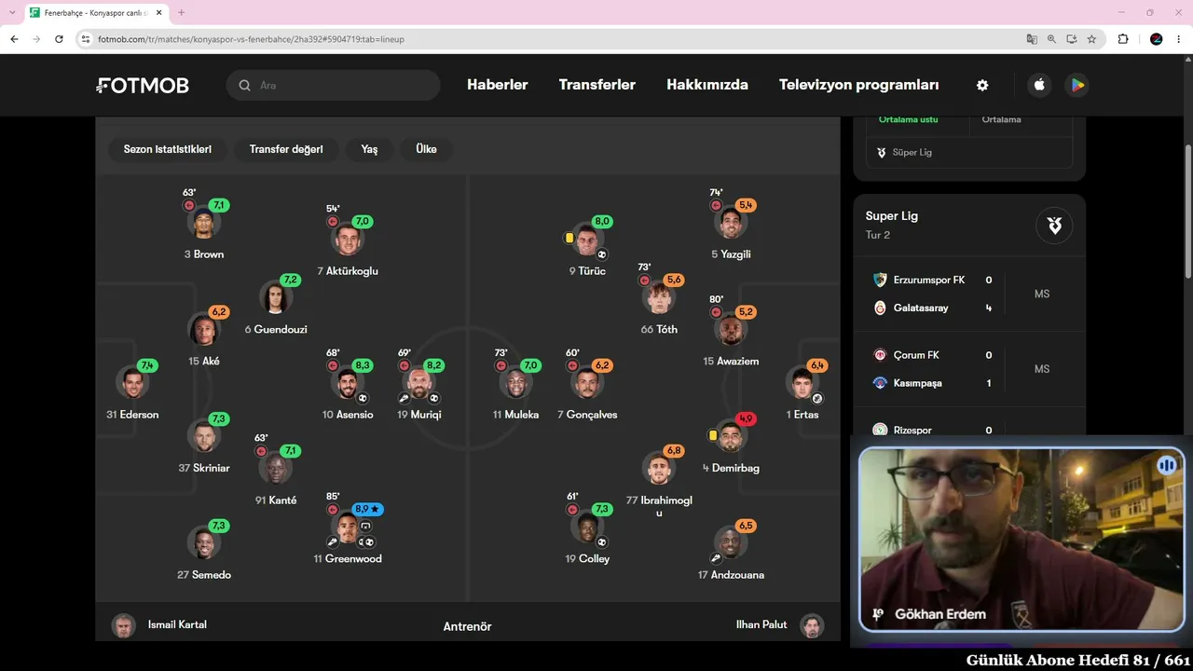View site information icon by the URL
The height and width of the screenshot is (671, 1193).
[x=86, y=39]
